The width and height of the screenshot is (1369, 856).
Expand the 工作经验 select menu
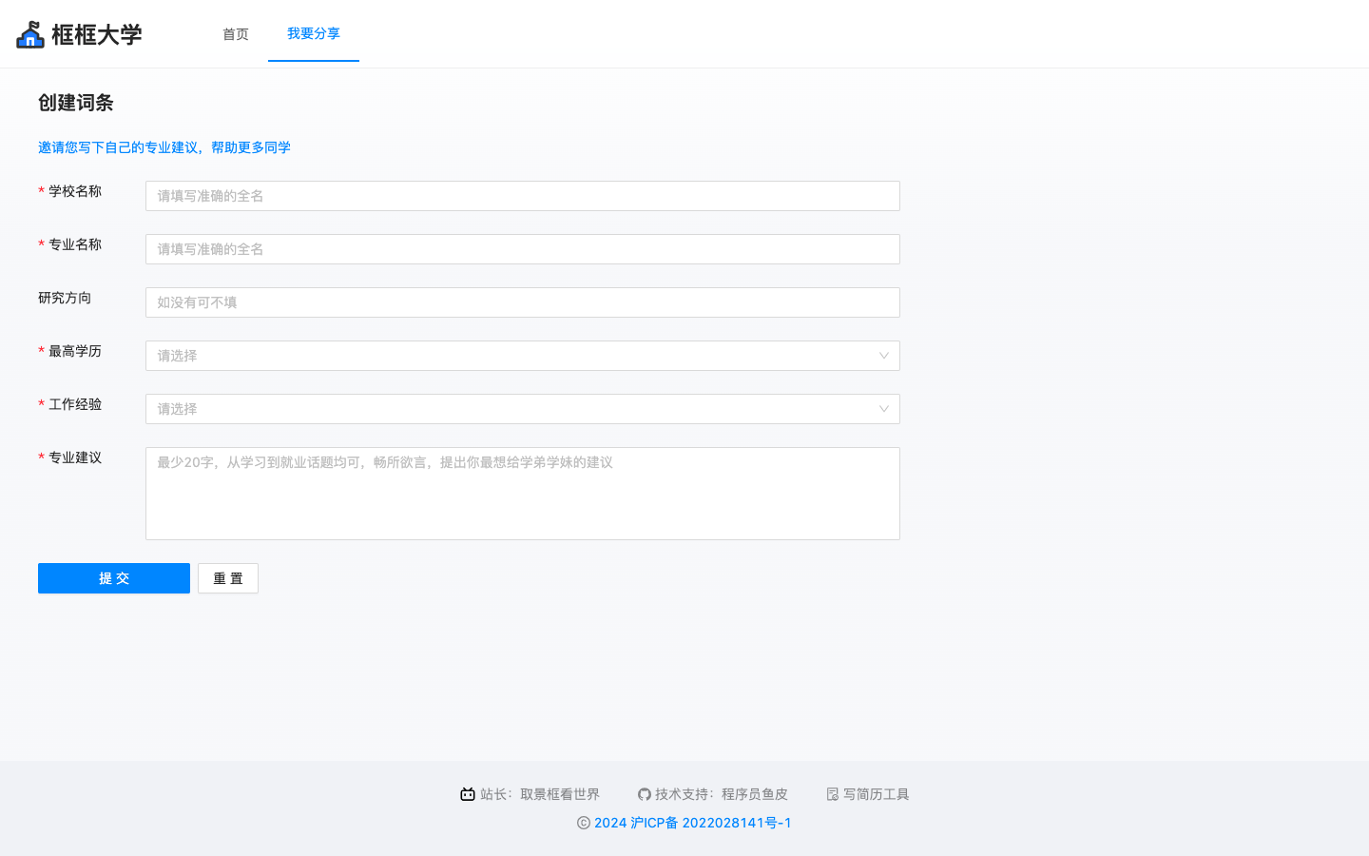523,409
